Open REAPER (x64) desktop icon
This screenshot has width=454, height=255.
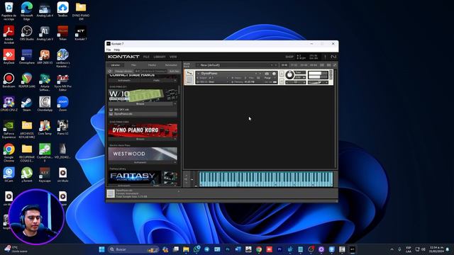click(x=27, y=80)
